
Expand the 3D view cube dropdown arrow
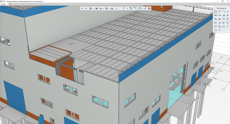[93, 9]
